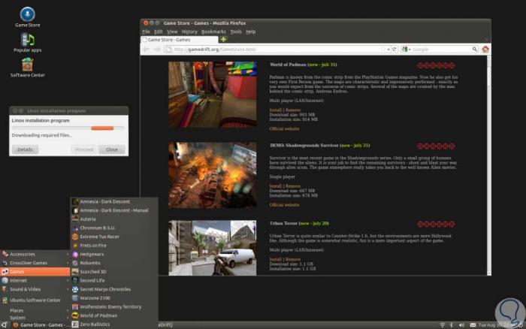Click Install link for World of Padman
This screenshot has width=526, height=329.
point(276,110)
